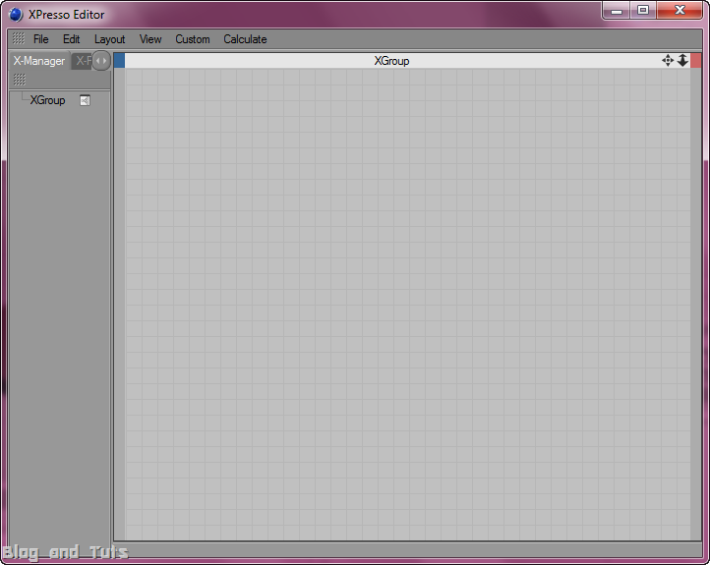Click the blue input ports corner of XGroup
Image resolution: width=710 pixels, height=565 pixels.
[120, 61]
